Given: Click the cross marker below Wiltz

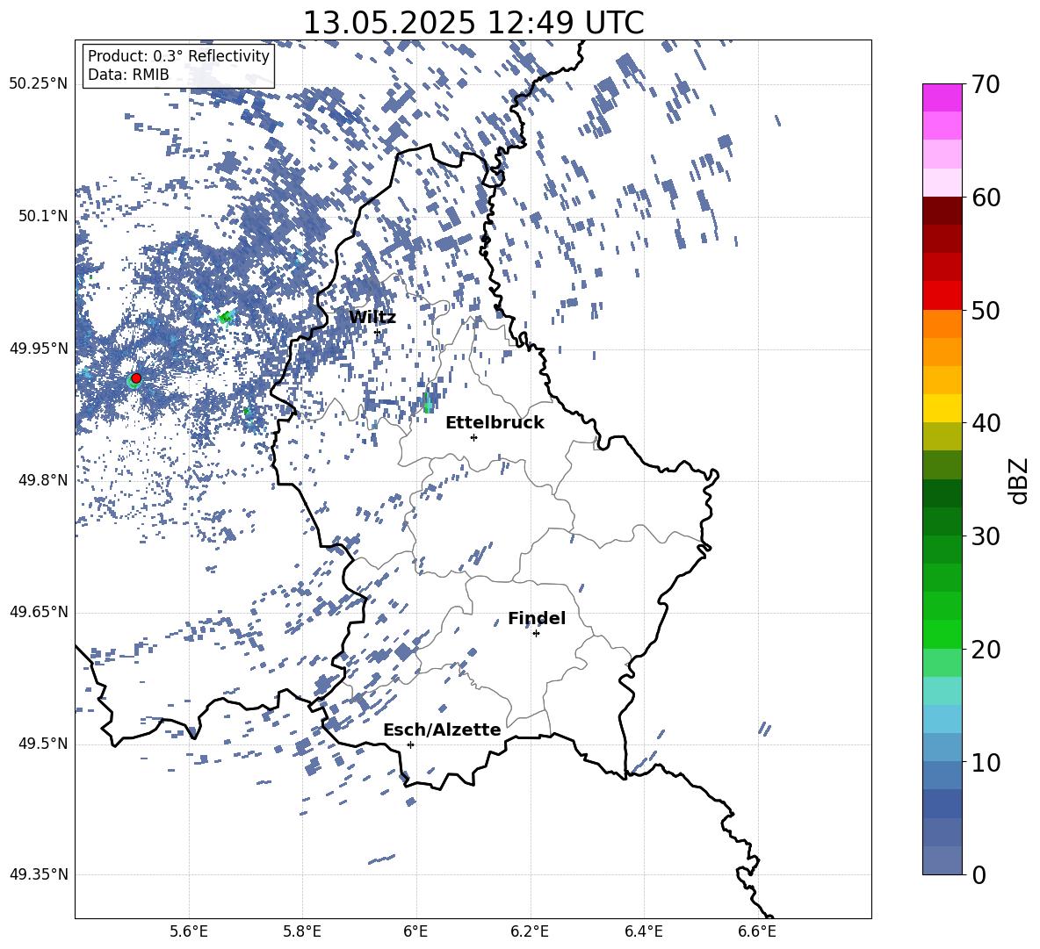Looking at the screenshot, I should click(x=378, y=333).
